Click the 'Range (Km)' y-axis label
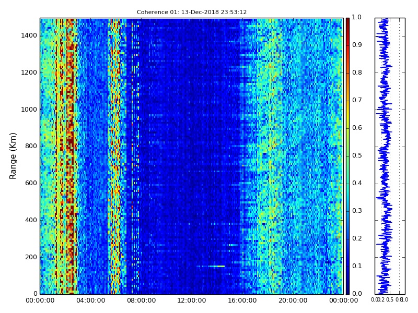The image size is (418, 313). pos(13,156)
